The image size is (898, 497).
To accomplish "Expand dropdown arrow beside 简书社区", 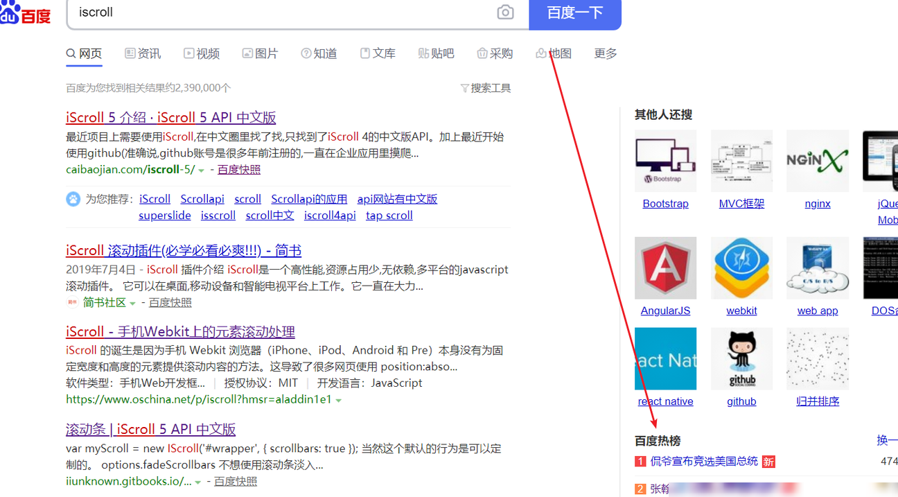I will pos(132,304).
